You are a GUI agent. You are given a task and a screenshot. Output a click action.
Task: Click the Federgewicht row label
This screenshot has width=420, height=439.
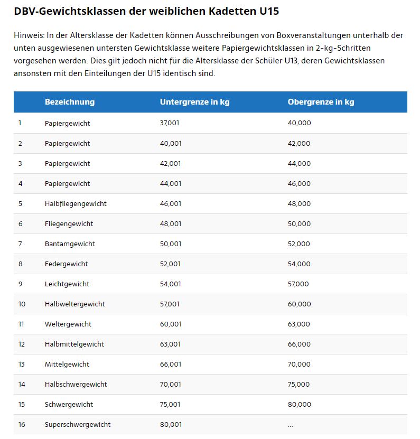(67, 264)
